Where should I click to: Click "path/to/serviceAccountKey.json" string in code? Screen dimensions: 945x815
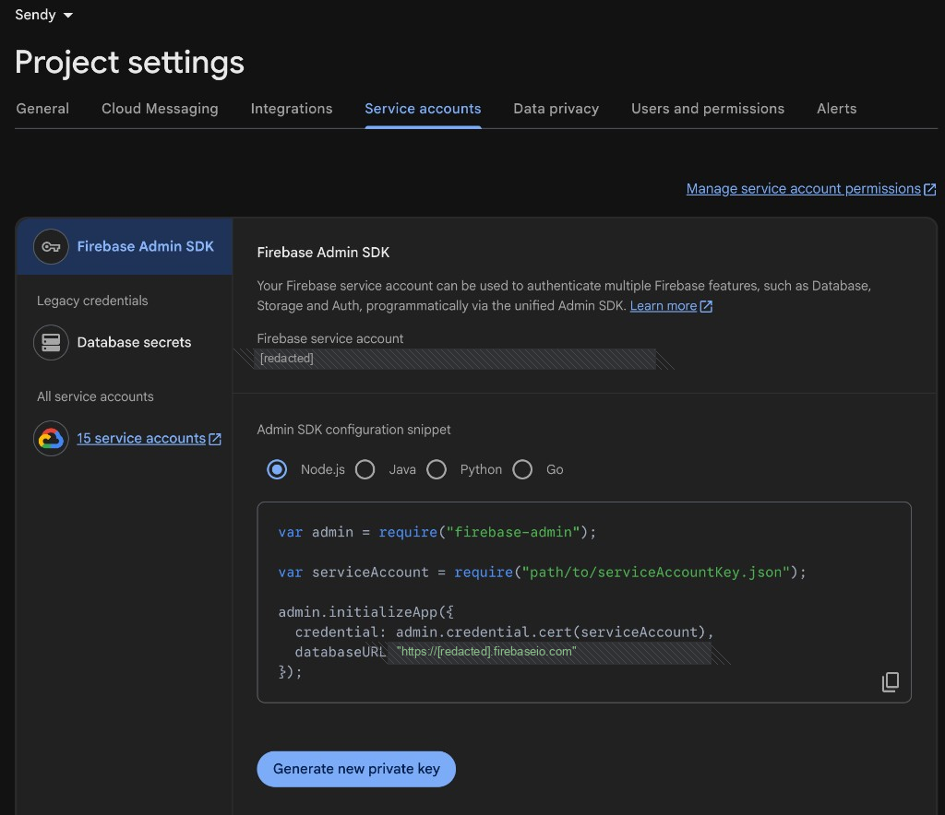(x=656, y=572)
